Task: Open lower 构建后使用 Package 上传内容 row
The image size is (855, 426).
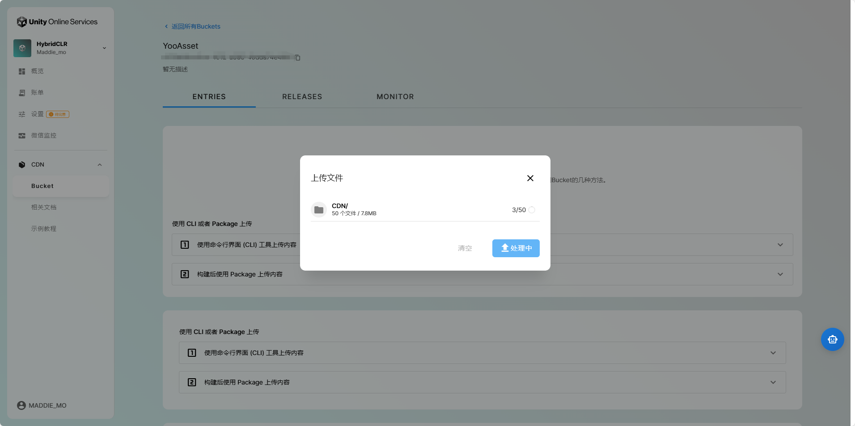Action: point(483,382)
